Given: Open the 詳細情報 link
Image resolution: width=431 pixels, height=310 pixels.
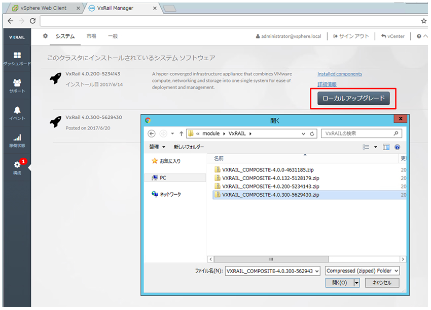Looking at the screenshot, I should pos(327,84).
